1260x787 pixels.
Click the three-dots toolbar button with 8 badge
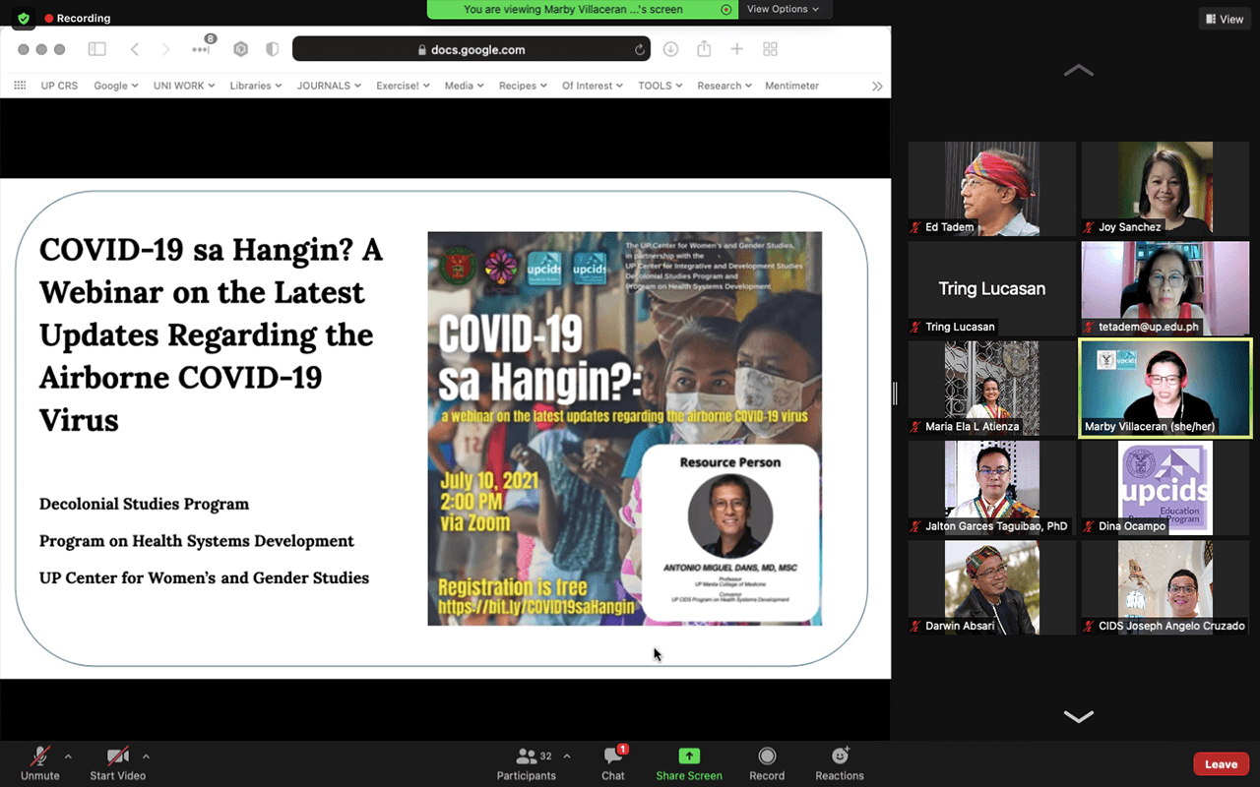click(203, 47)
